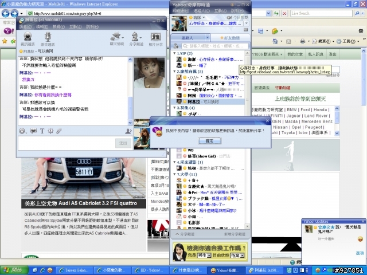Click the contact list scrollbar down arrow

247,226
